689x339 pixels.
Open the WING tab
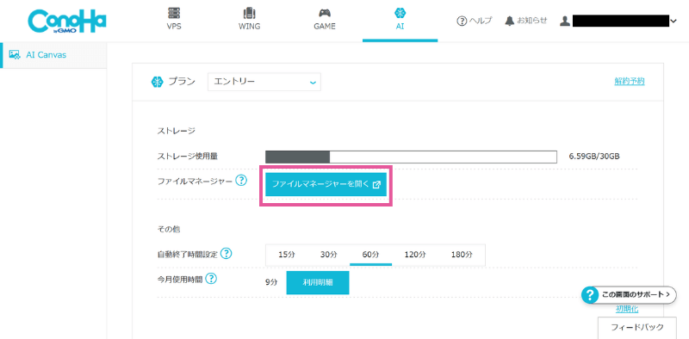tap(249, 19)
